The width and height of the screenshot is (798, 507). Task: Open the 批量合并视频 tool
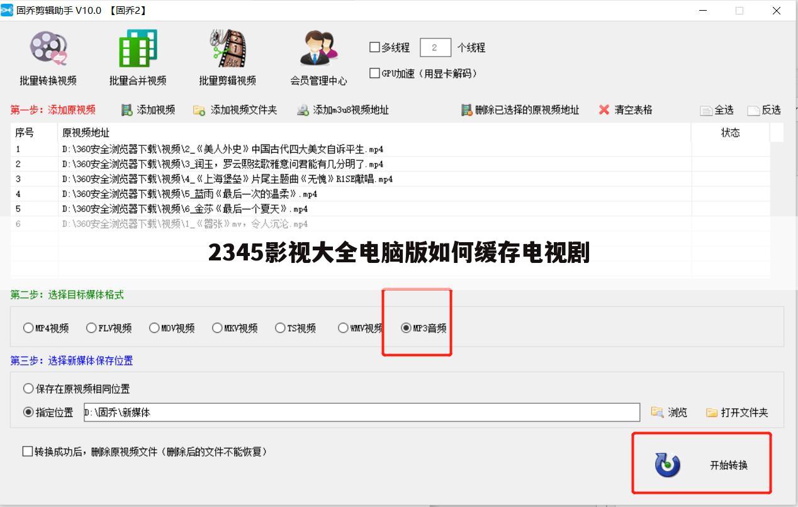[138, 57]
